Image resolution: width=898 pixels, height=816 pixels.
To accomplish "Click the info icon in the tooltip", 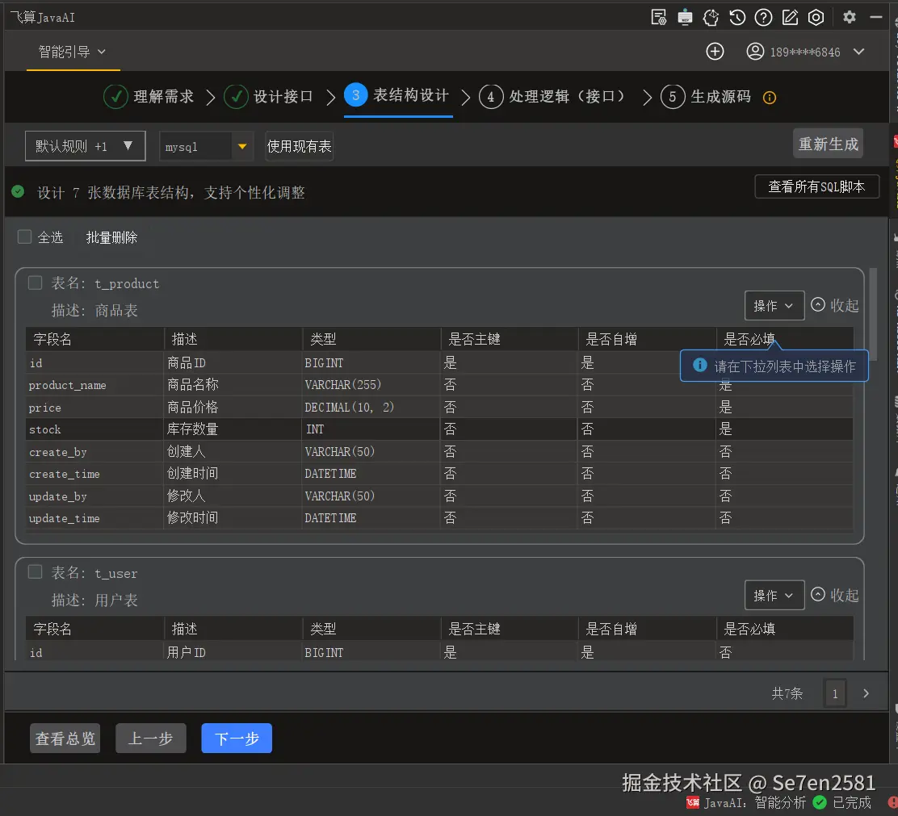I will point(700,365).
